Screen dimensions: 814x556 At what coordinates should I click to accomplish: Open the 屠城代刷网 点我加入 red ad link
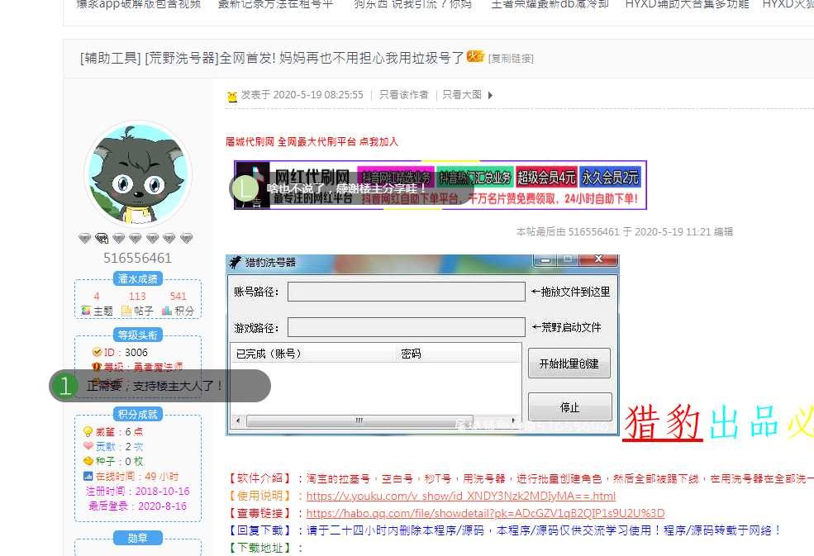pos(312,141)
